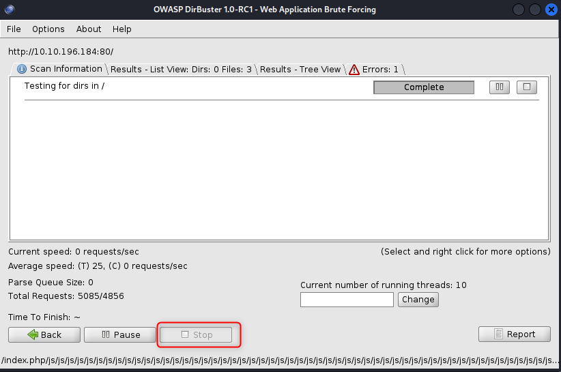
Task: Open the Options menu
Action: [48, 29]
